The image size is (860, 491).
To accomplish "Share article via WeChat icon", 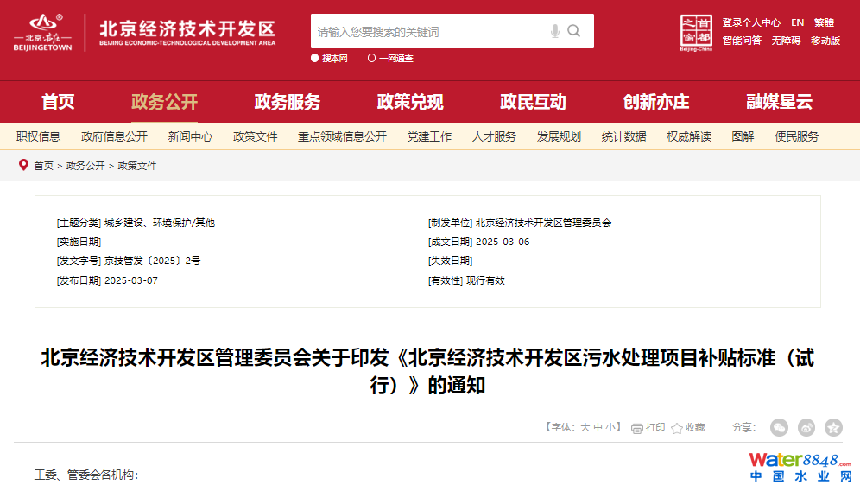I will (779, 427).
